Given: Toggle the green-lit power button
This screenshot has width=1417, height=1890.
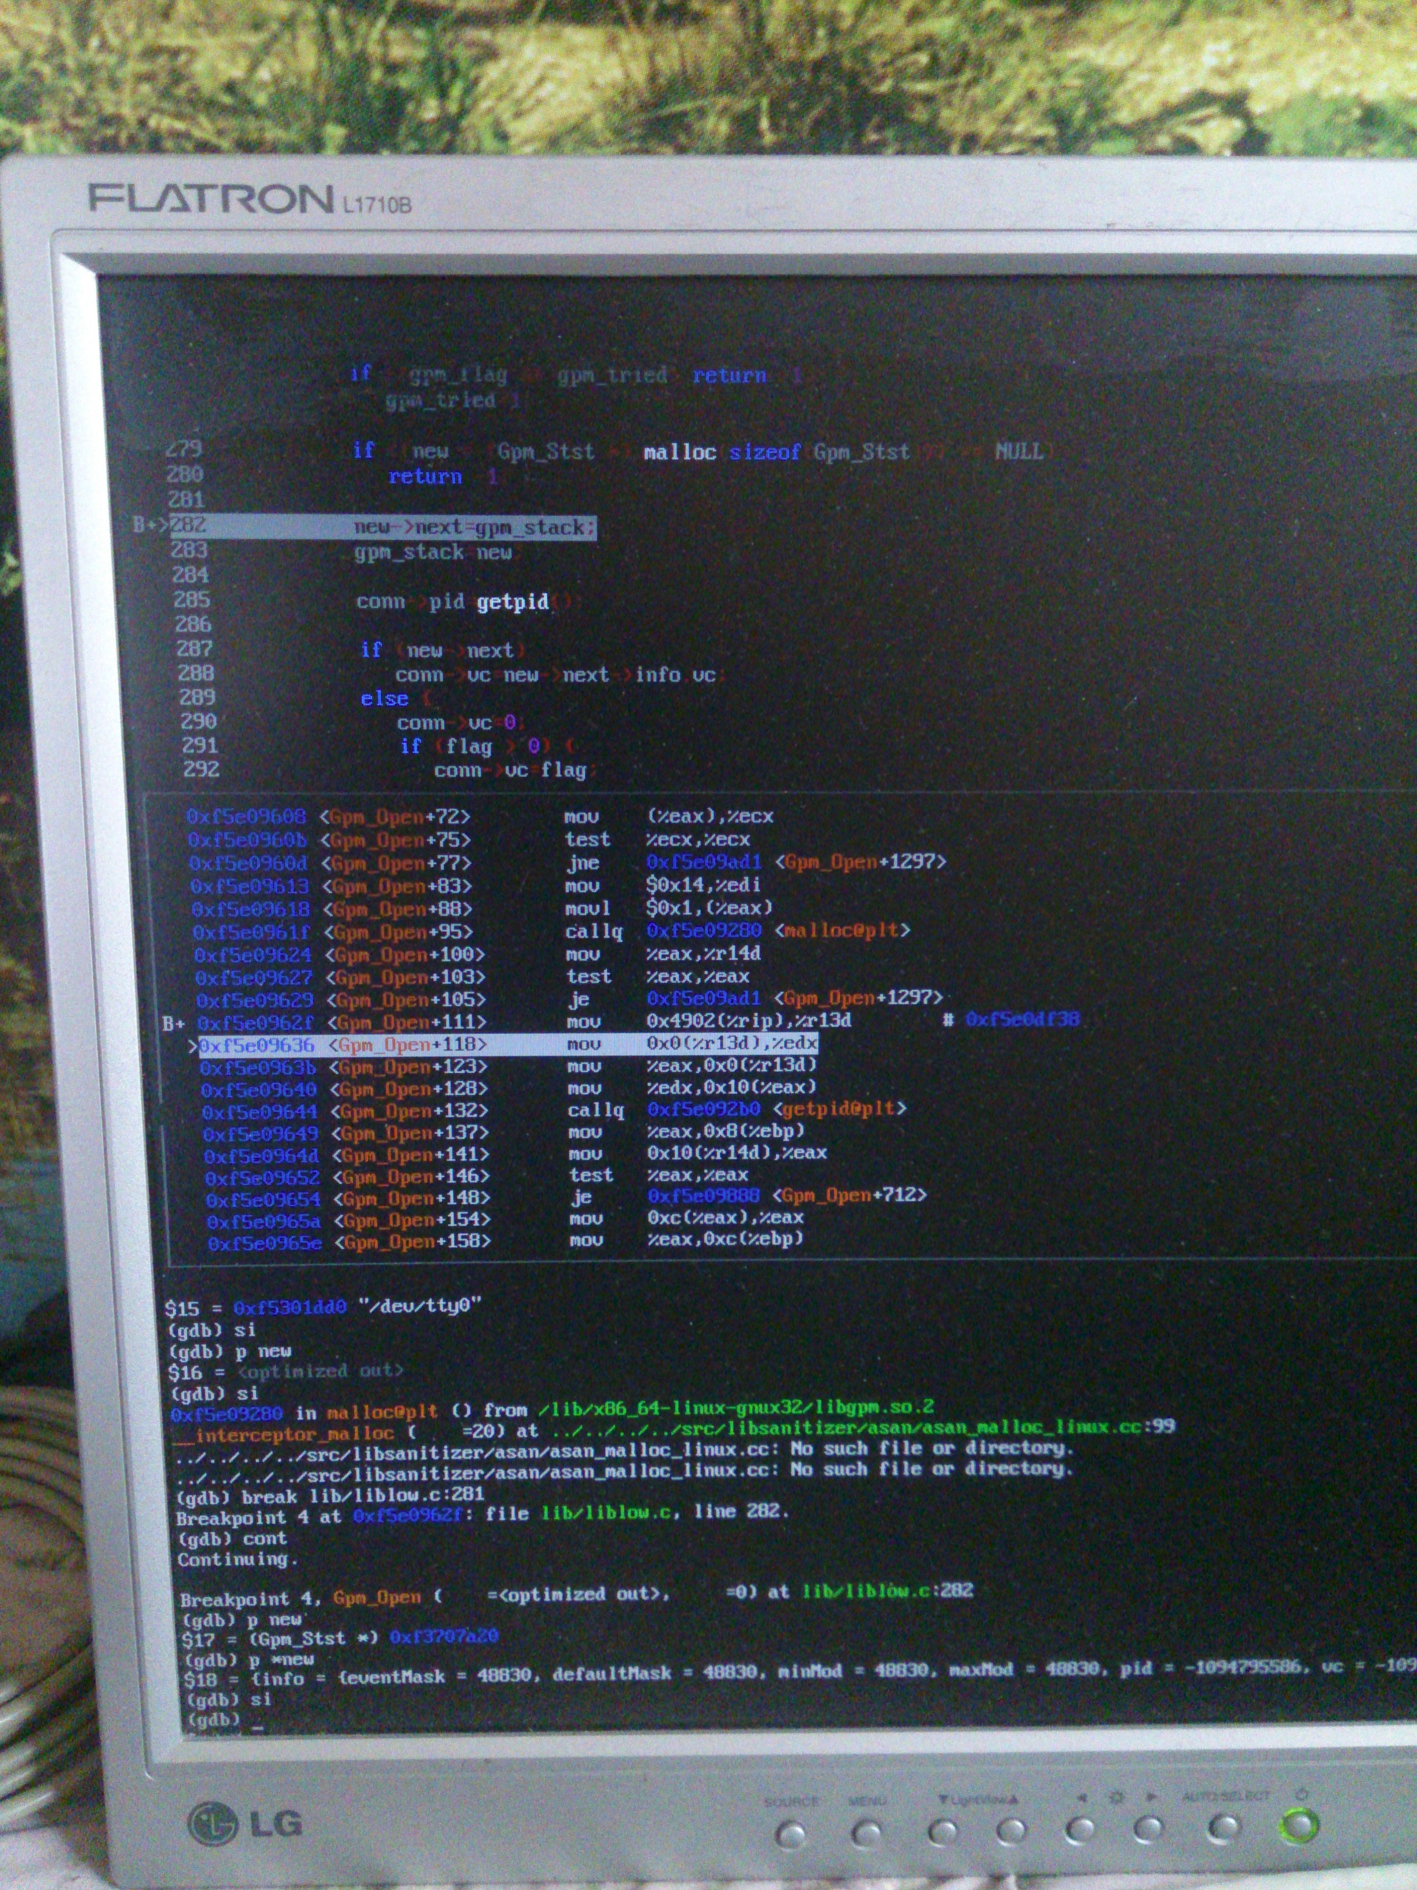Looking at the screenshot, I should 1299,1825.
